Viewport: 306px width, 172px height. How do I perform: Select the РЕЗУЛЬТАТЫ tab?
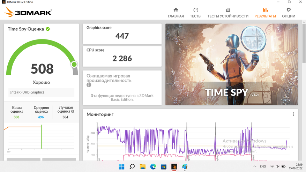265,13
